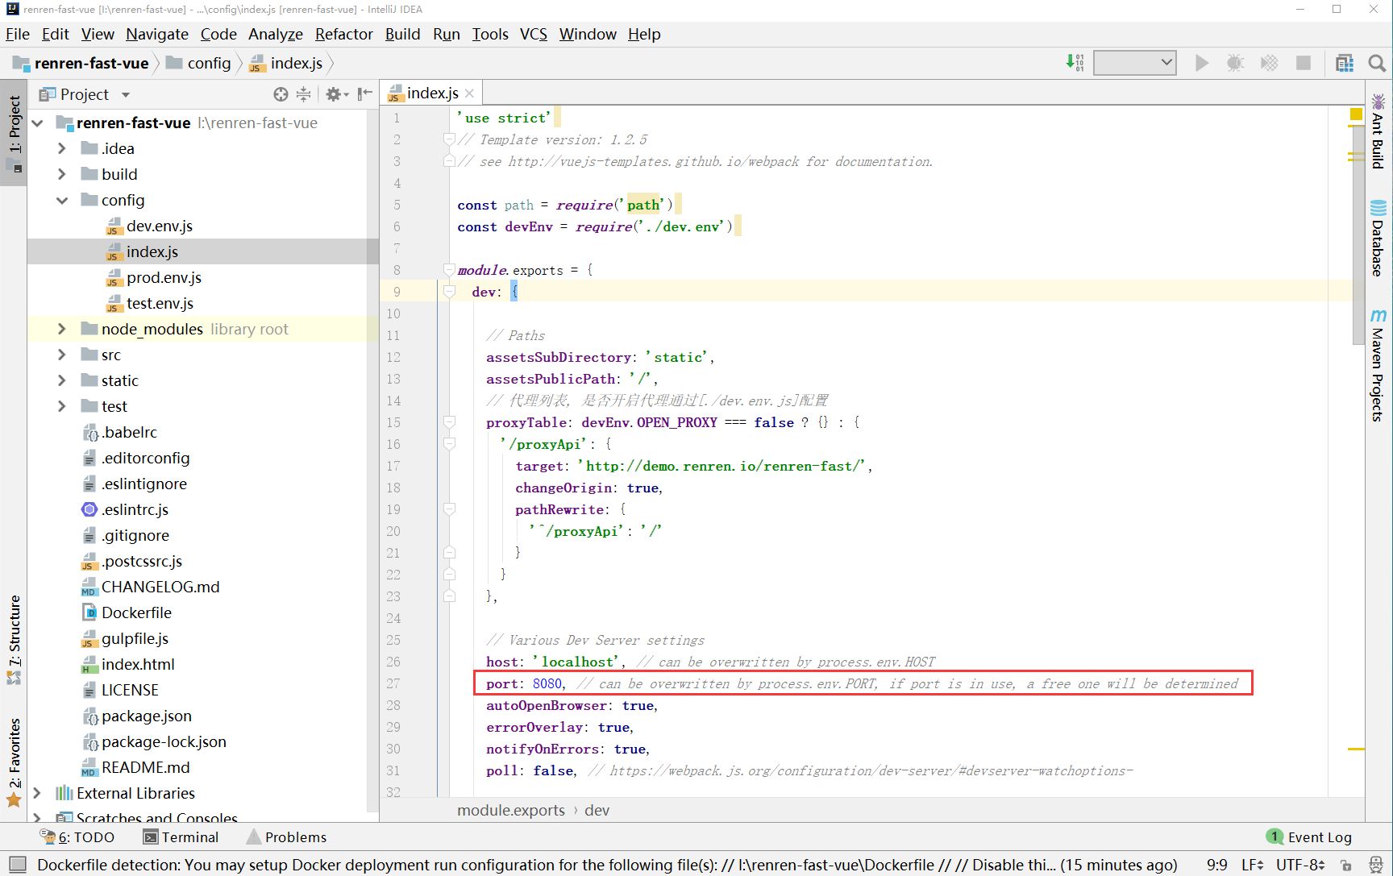The height and width of the screenshot is (876, 1393).
Task: Open the Project Structure icon in the toolbar
Action: click(1345, 63)
